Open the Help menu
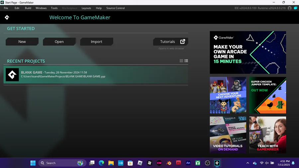The height and width of the screenshot is (168, 299). (99, 8)
